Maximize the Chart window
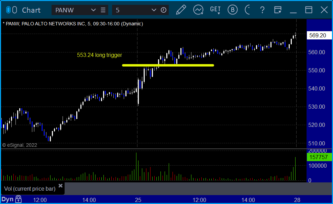The image size is (333, 204). pos(309,10)
